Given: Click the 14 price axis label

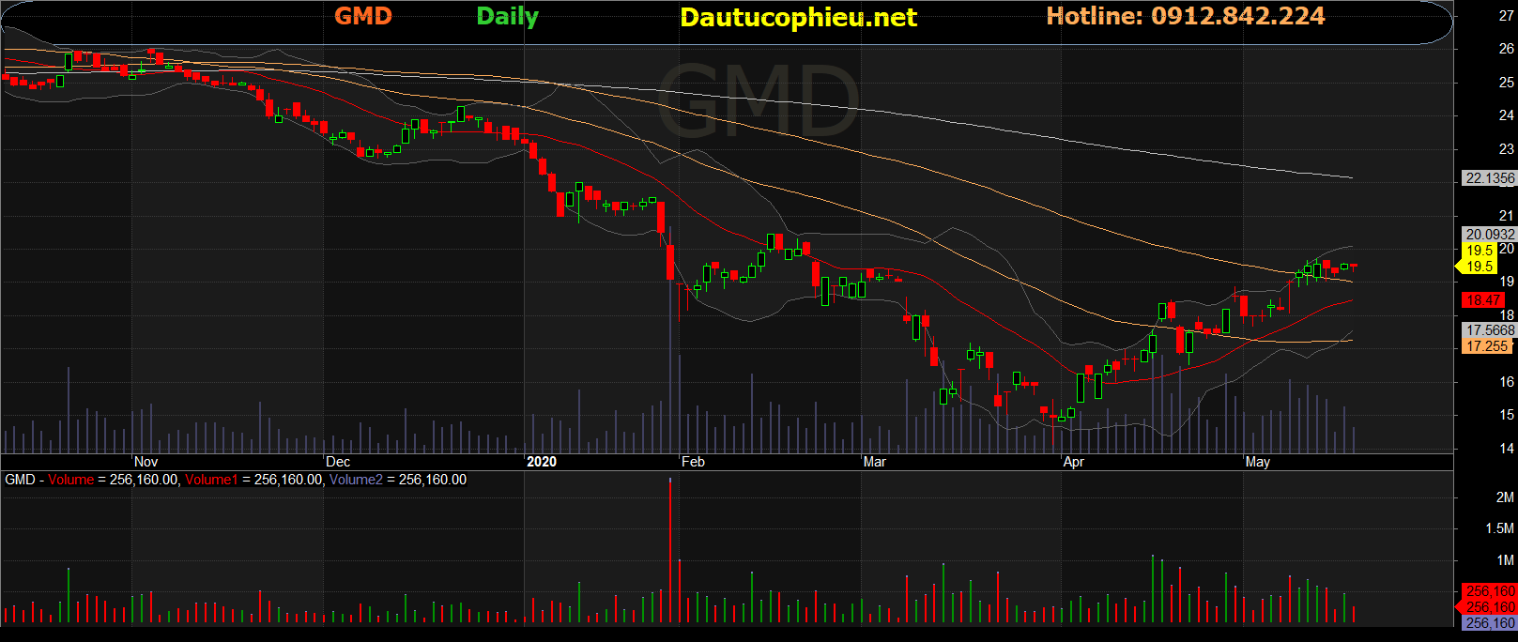Looking at the screenshot, I should [x=1506, y=449].
